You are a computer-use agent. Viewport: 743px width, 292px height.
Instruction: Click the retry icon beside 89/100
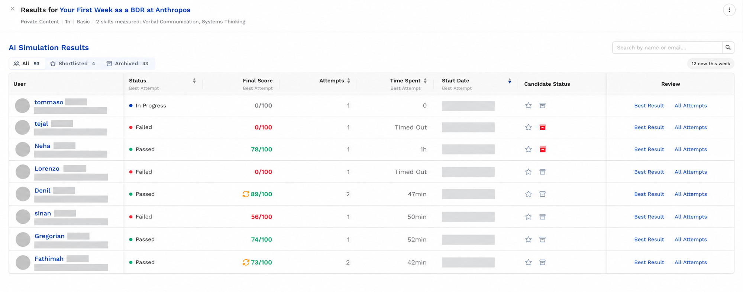pos(246,194)
